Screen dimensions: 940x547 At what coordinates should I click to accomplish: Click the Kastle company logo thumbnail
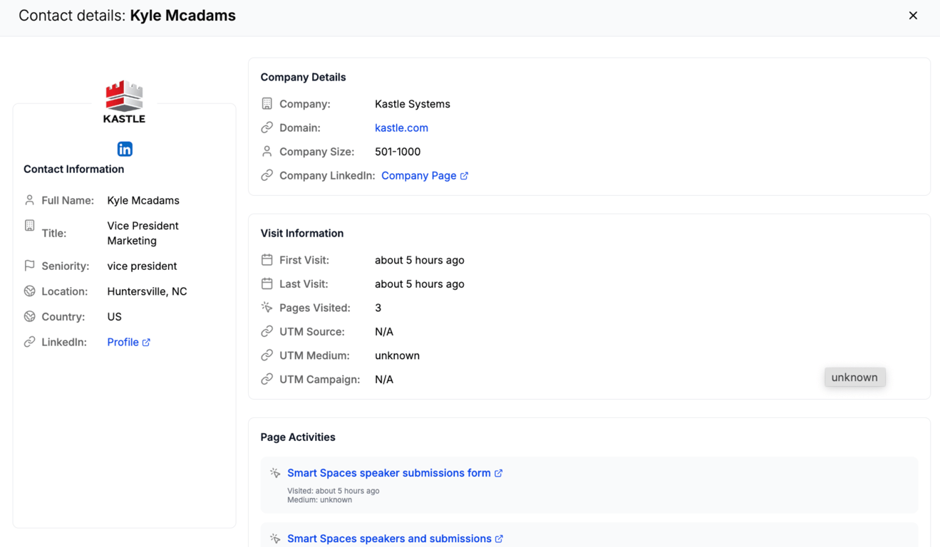tap(124, 98)
